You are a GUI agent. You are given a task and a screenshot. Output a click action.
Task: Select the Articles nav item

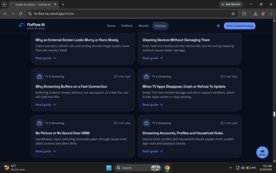click(x=160, y=26)
